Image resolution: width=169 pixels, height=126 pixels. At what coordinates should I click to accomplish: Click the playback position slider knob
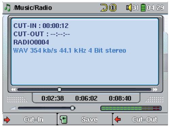click(x=59, y=90)
